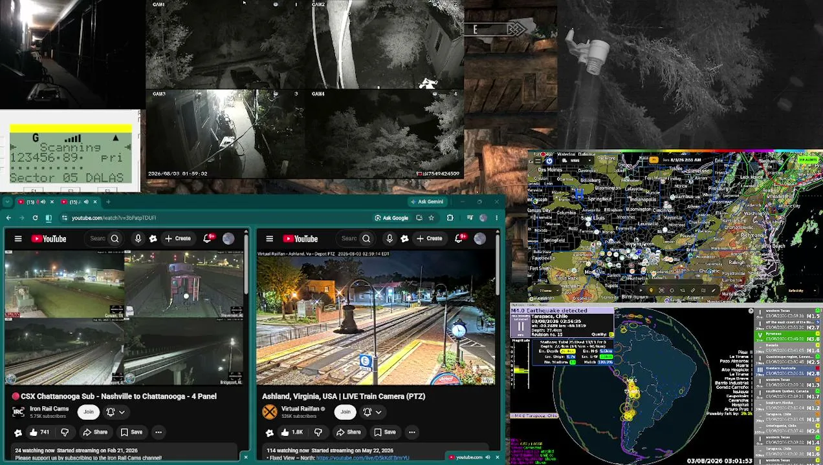Start voice search in right YouTube pane
Viewport: 823px width, 465px height.
point(390,239)
